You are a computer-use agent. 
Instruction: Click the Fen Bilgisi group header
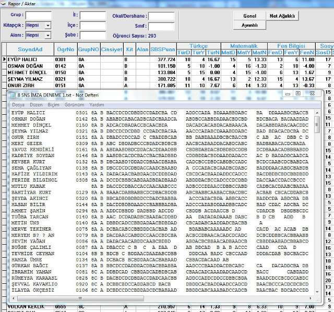tap(291, 46)
